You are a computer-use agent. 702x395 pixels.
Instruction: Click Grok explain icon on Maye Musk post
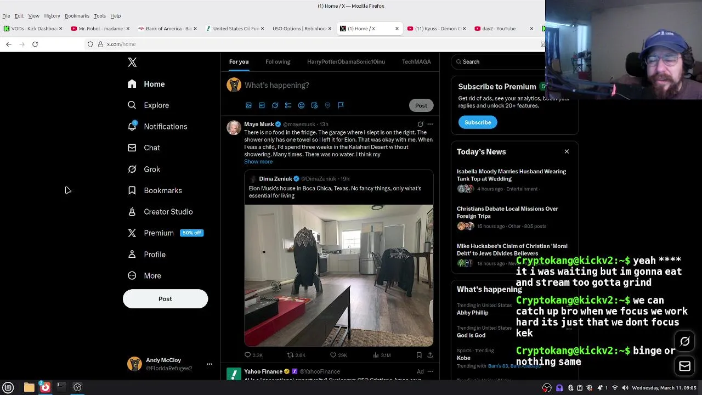(420, 125)
